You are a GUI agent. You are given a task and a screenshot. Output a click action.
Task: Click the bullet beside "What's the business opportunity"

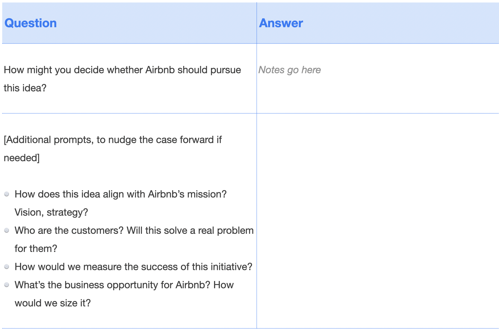click(x=7, y=285)
